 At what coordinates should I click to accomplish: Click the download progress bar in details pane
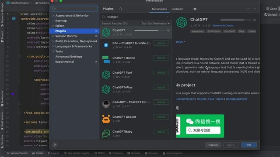coord(236,20)
